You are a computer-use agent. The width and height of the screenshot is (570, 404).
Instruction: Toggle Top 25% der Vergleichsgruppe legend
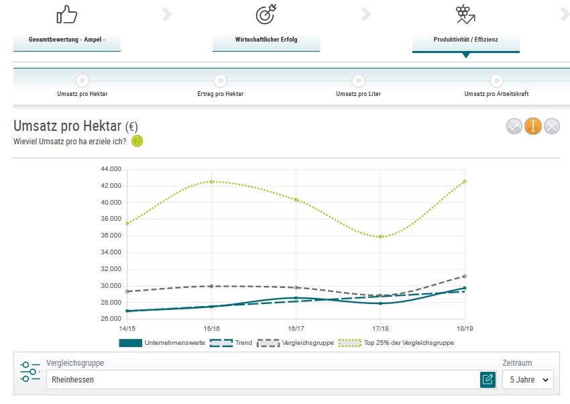click(x=396, y=343)
